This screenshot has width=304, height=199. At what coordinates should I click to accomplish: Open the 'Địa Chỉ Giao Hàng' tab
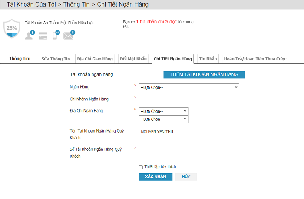[95, 59]
